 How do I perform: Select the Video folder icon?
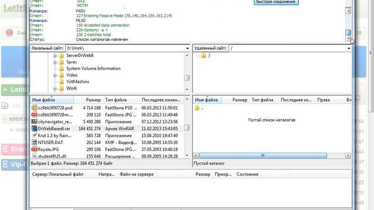[x=61, y=75]
